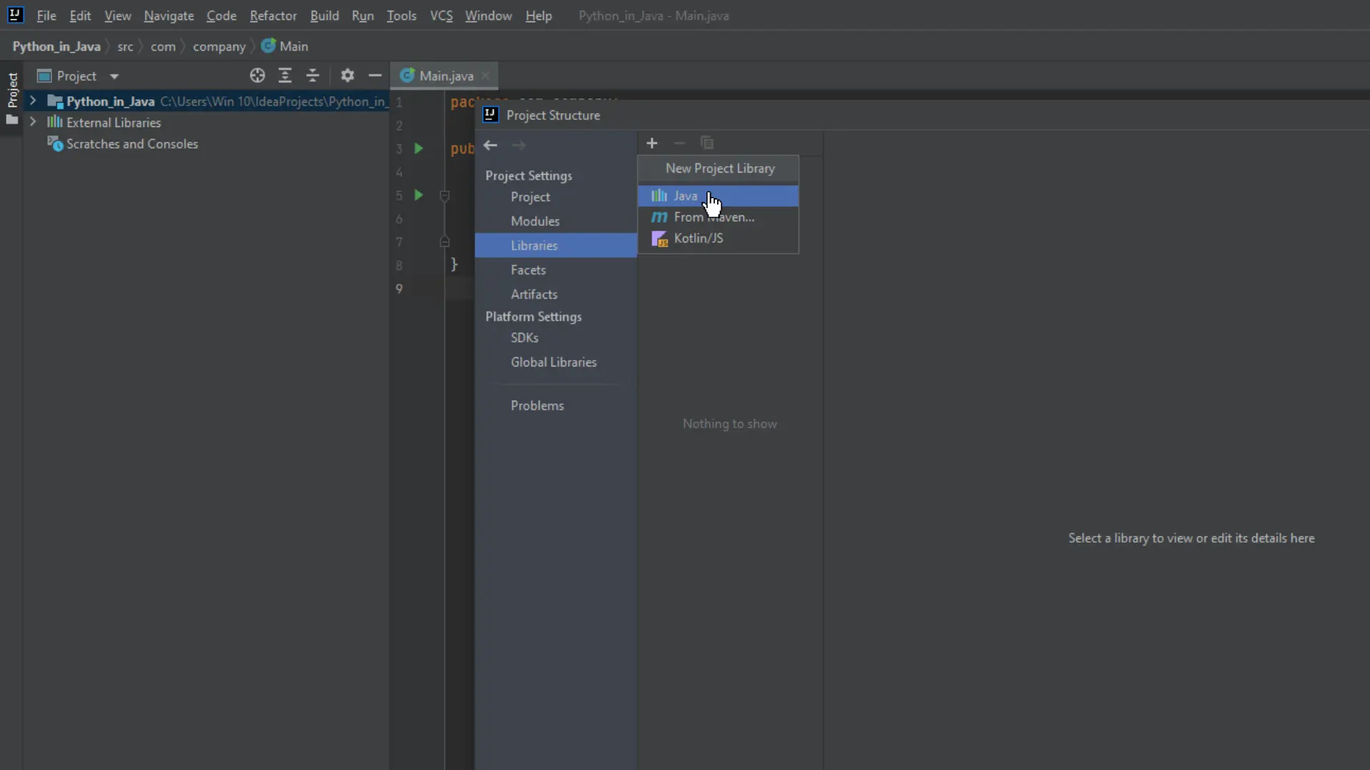The height and width of the screenshot is (770, 1370).
Task: Open the Project settings section
Action: tap(529, 176)
